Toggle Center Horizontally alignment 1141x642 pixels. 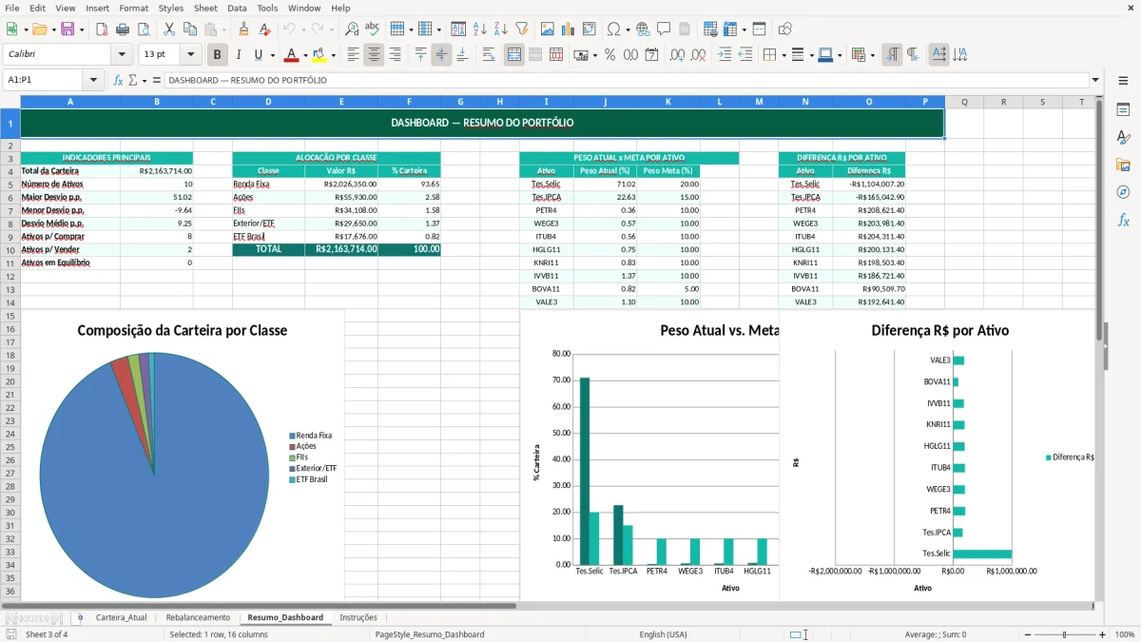[374, 55]
